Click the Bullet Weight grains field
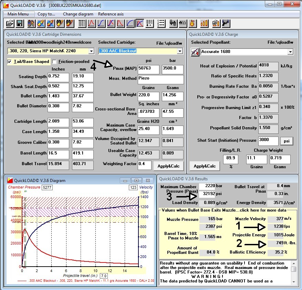302x290 pixels. pyautogui.click(x=148, y=96)
